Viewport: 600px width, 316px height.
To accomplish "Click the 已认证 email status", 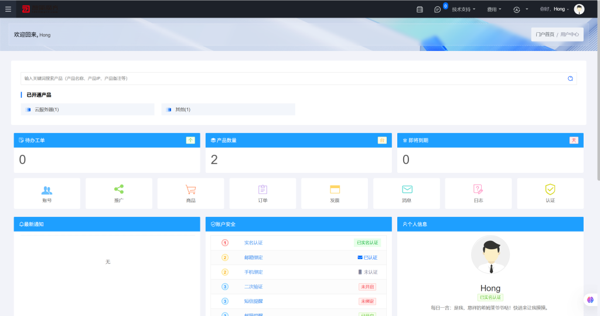I will click(x=367, y=257).
